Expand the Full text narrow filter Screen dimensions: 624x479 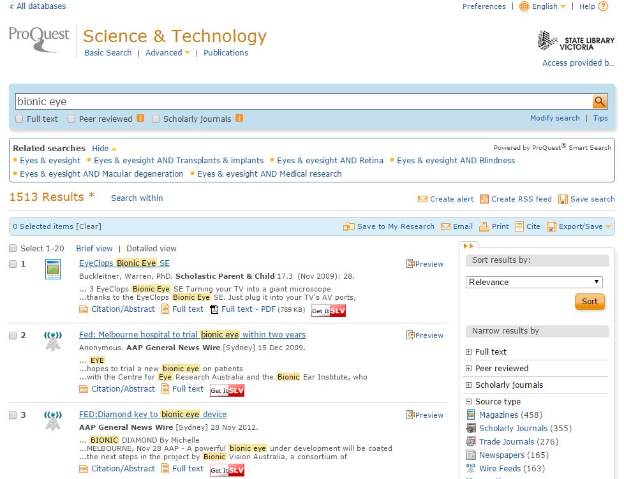click(469, 352)
